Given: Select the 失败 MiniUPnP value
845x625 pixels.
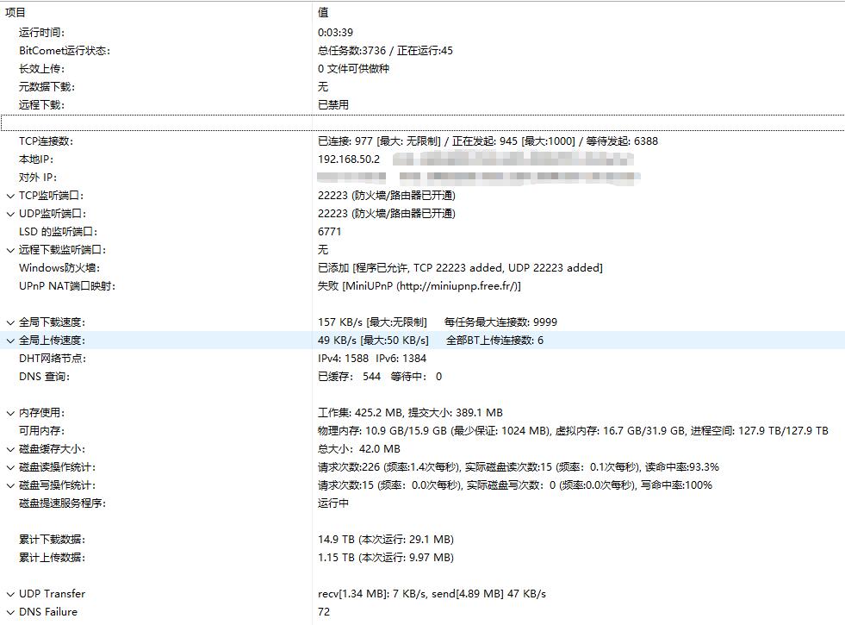Looking at the screenshot, I should tap(419, 286).
